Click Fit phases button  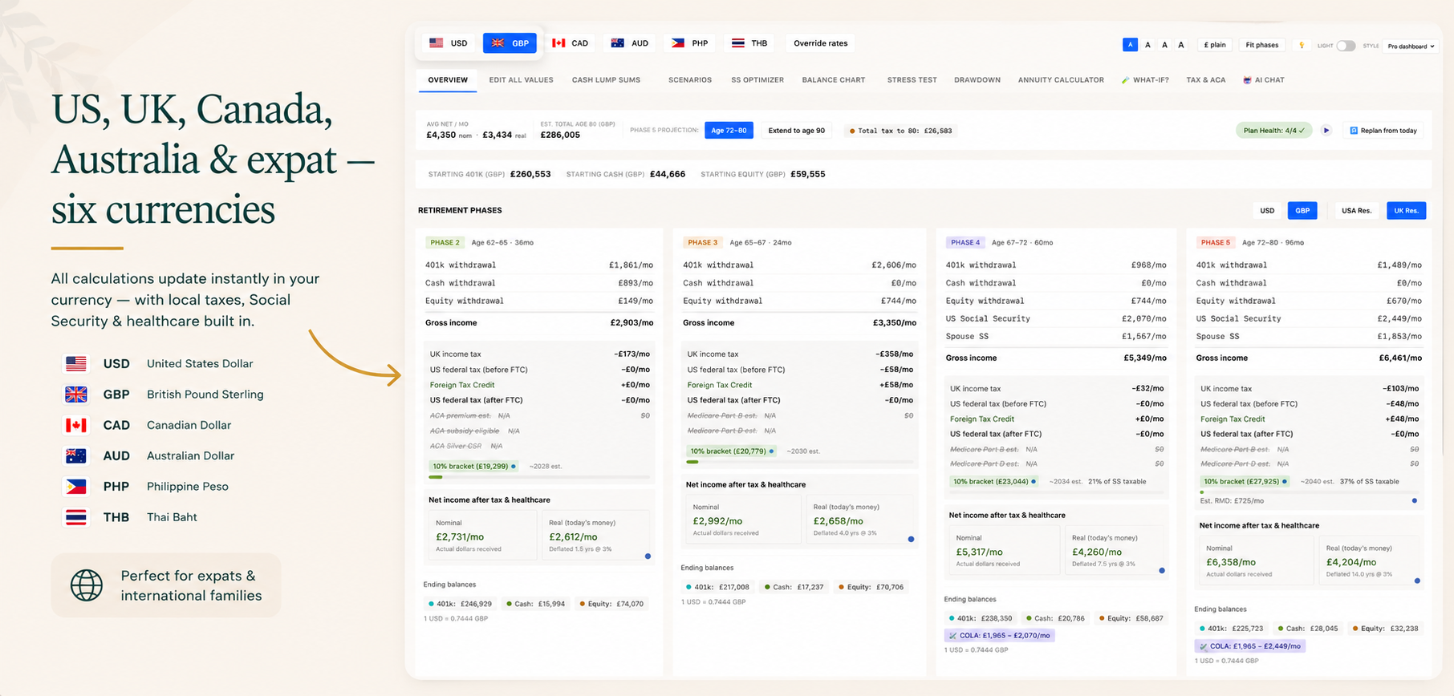1261,45
